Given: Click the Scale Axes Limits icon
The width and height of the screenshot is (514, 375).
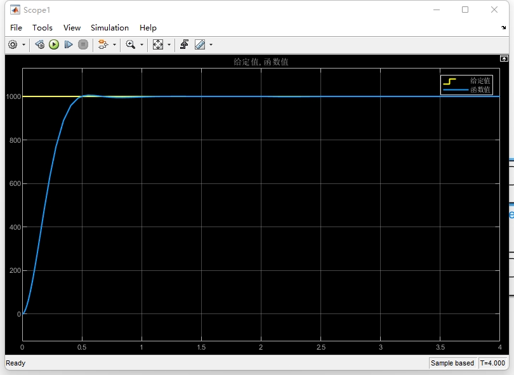Looking at the screenshot, I should (157, 44).
